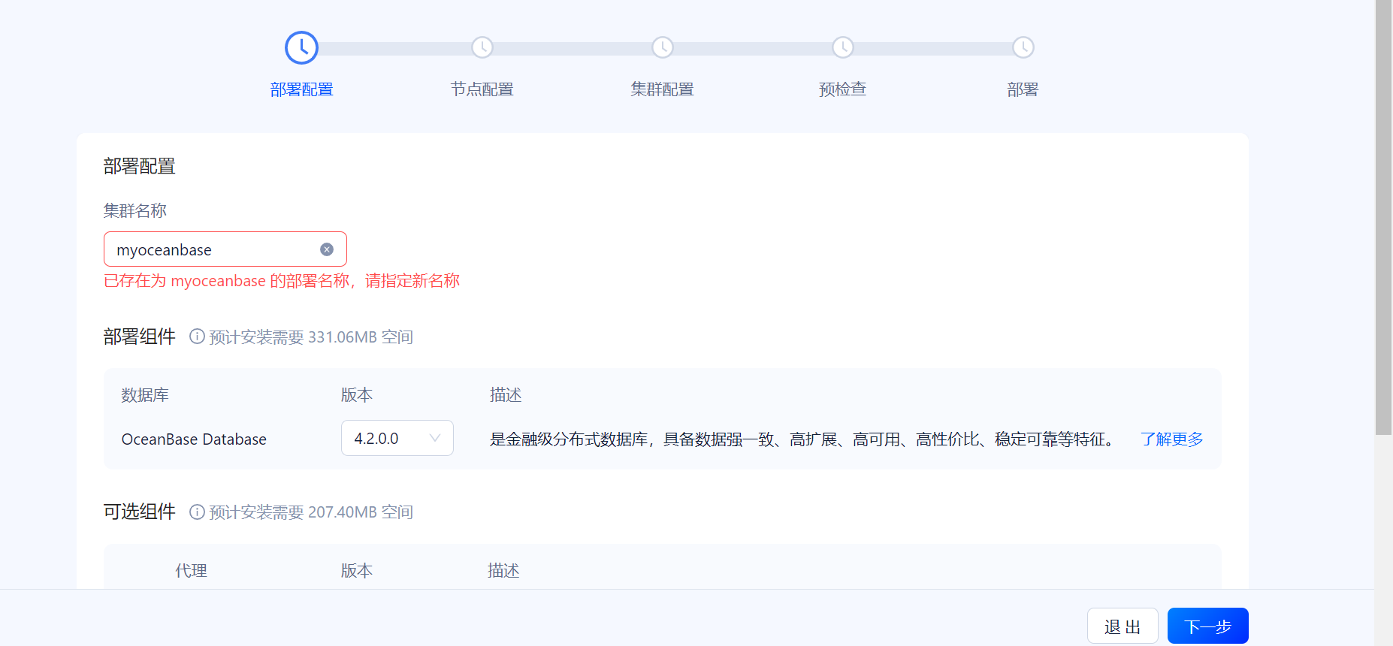Click the 下一步 button

1208,626
